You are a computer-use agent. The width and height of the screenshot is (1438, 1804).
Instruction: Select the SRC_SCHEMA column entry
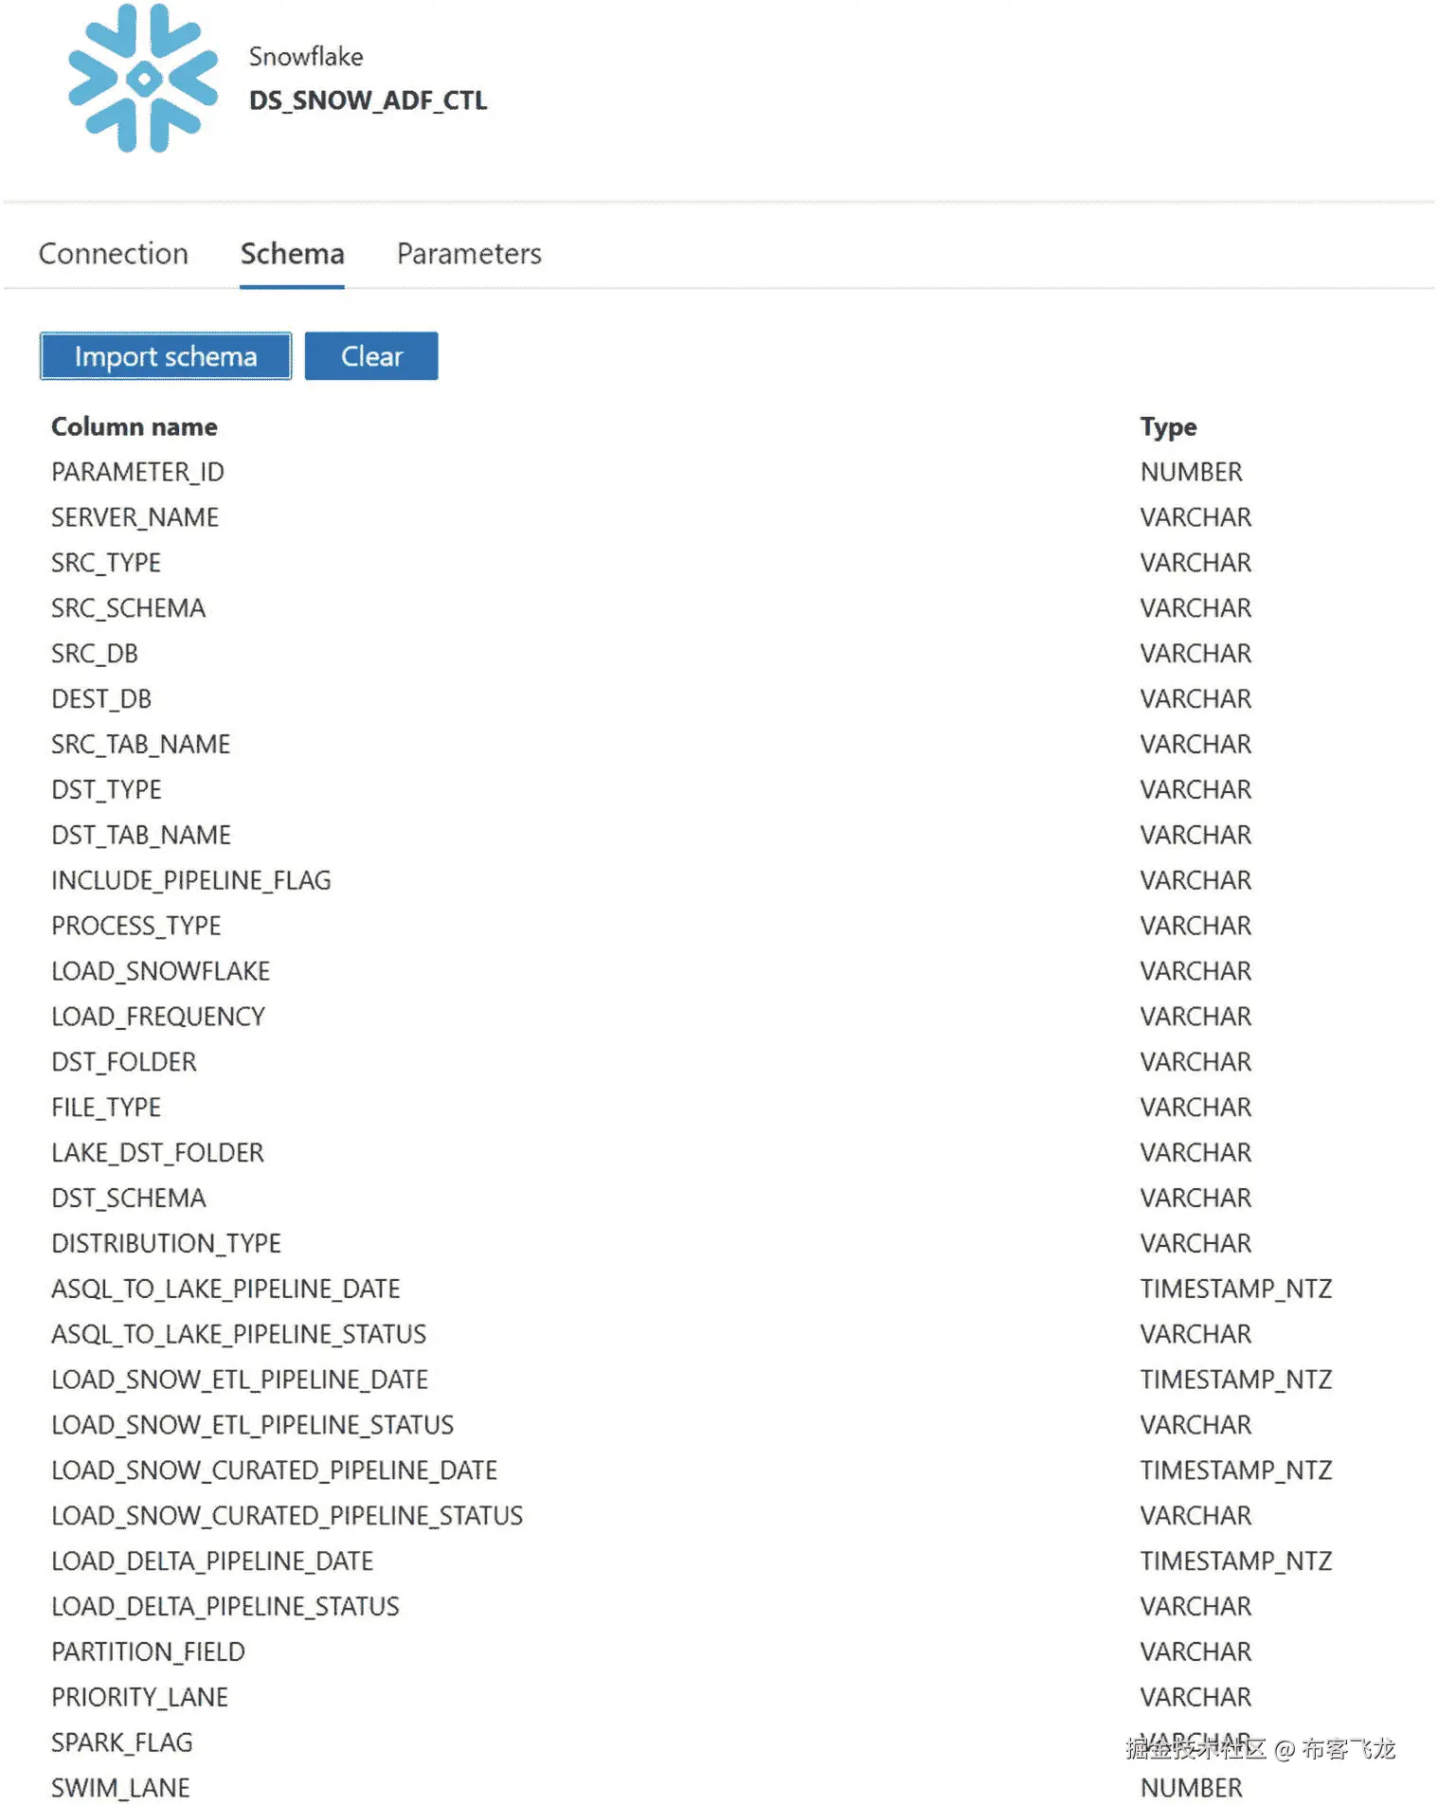(128, 608)
